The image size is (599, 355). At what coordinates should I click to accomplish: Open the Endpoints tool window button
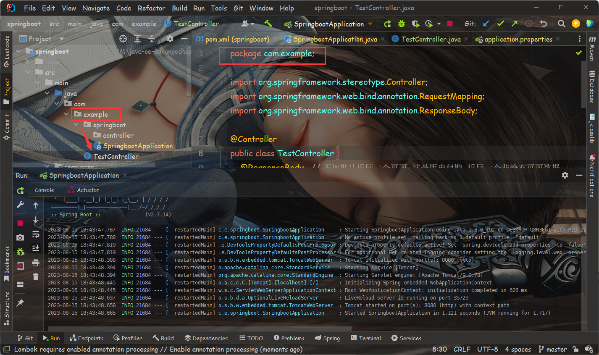click(86, 338)
